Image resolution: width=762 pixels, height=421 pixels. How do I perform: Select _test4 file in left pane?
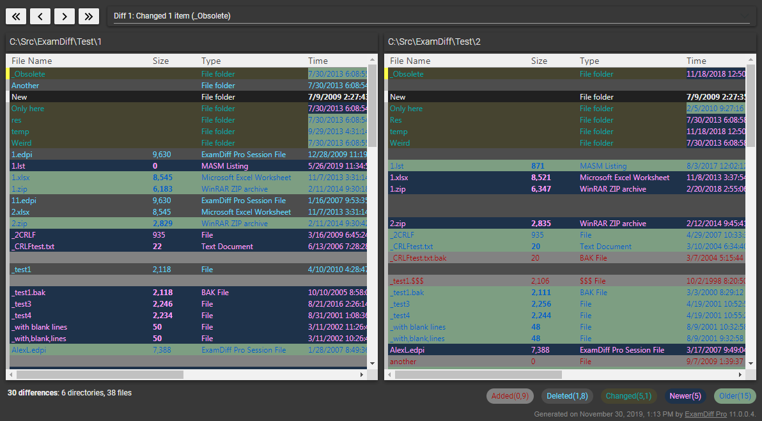point(187,316)
